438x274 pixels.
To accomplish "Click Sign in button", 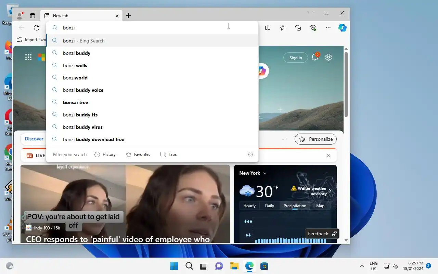I will (x=296, y=58).
